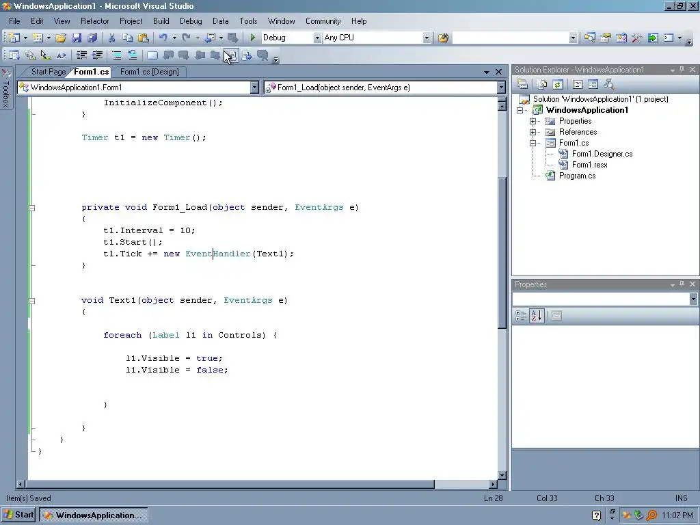This screenshot has width=700, height=525.
Task: Select Program.cs in Solution Explorer
Action: 577,176
